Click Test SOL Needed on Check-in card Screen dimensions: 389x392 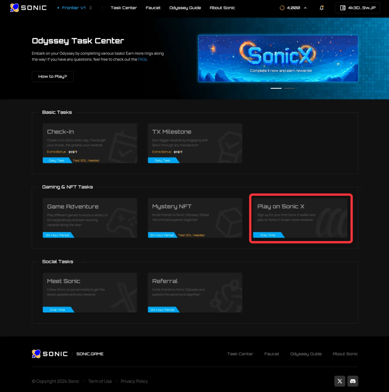click(x=86, y=160)
